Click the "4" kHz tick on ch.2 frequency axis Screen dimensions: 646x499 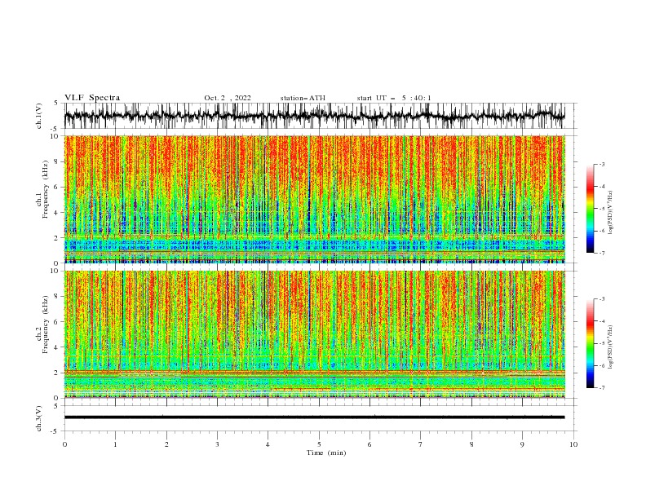point(57,347)
